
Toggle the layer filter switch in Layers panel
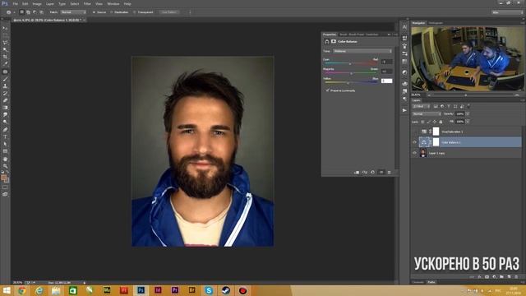[468, 106]
